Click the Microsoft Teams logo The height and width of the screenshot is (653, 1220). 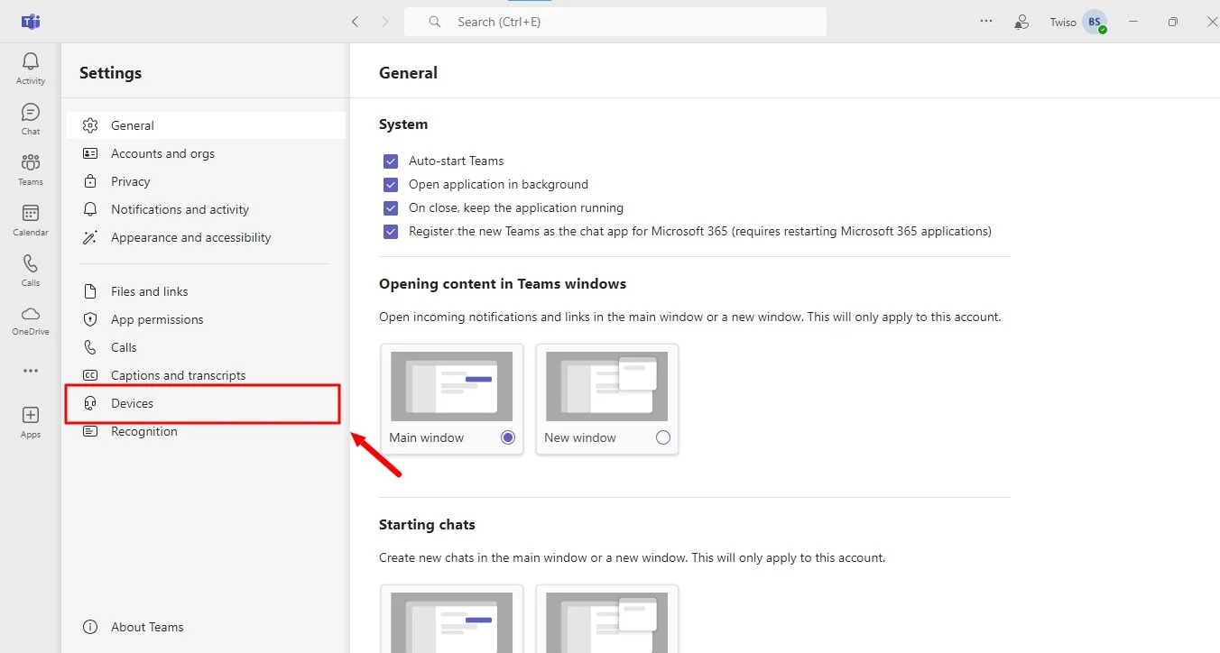coord(31,22)
